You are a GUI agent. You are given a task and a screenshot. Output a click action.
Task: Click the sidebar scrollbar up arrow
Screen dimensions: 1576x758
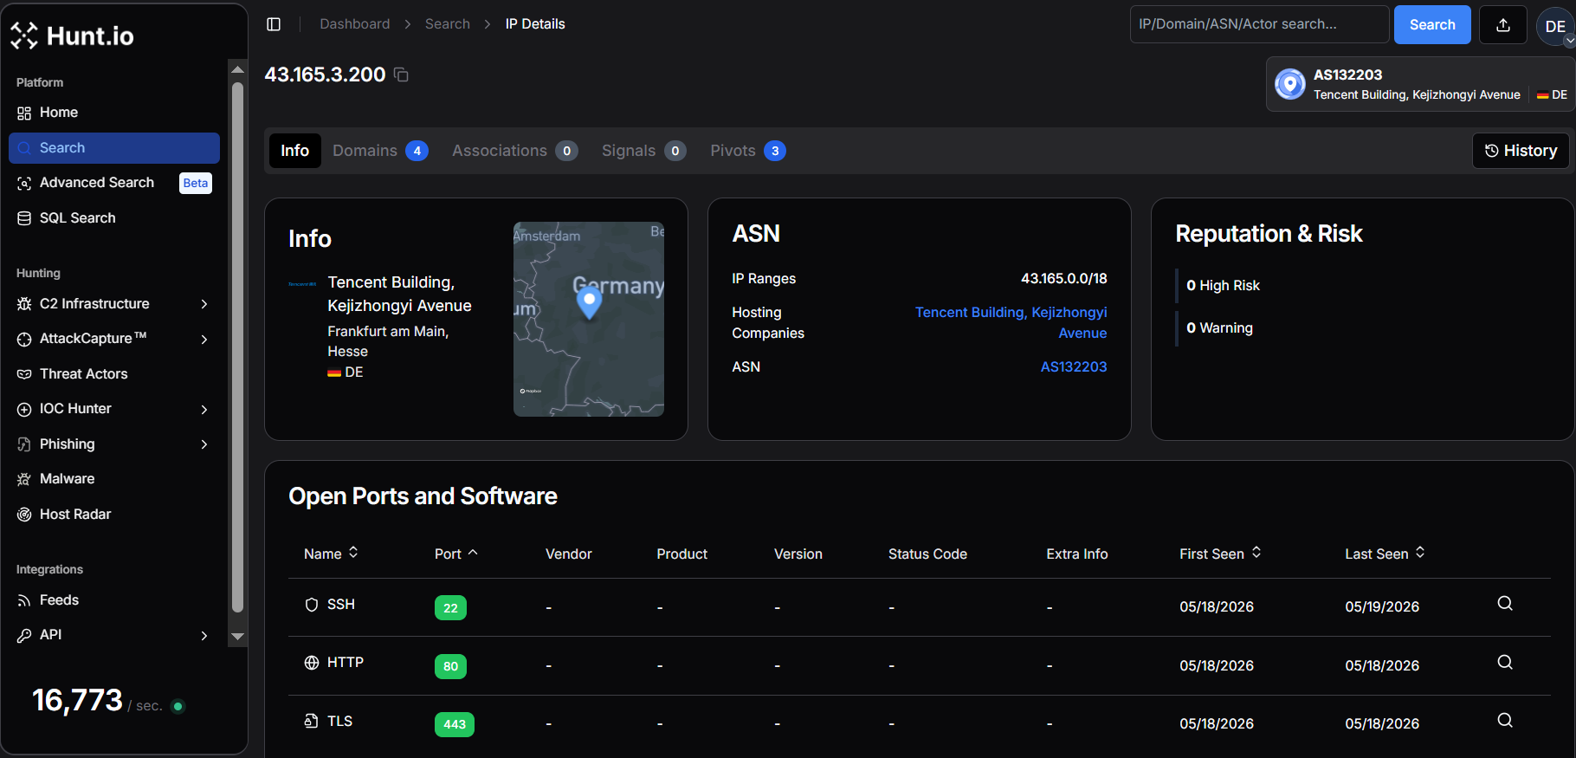click(237, 69)
